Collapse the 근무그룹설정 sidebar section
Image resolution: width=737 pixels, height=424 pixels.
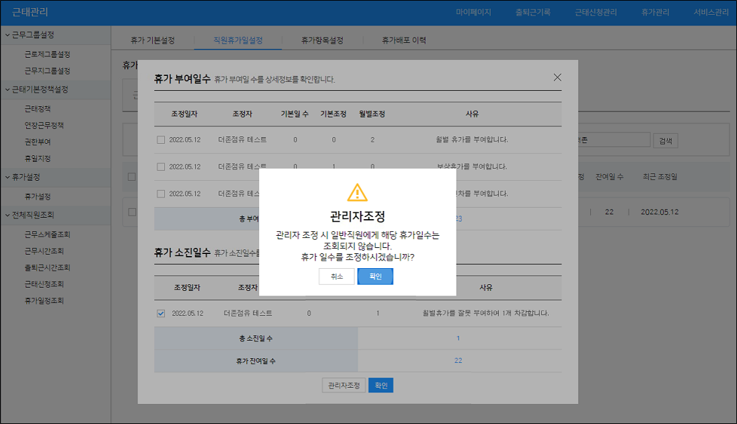(7, 35)
